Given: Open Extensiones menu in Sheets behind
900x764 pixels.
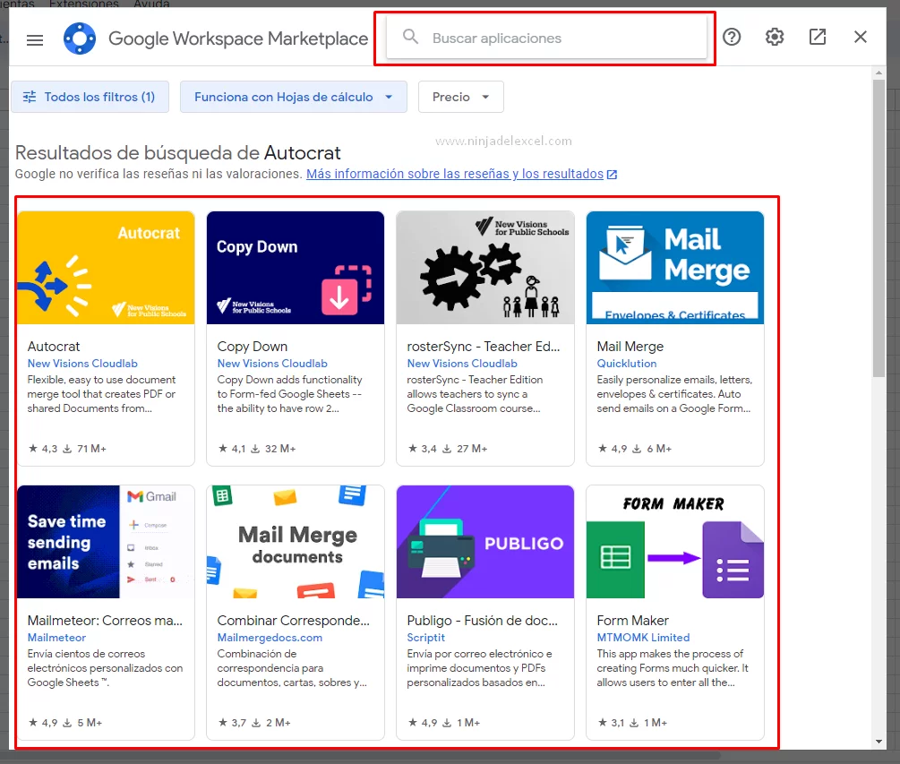Looking at the screenshot, I should pos(84,4).
